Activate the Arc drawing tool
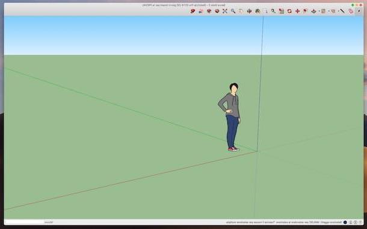Image resolution: width=367 pixels, height=229 pixels. (333, 11)
